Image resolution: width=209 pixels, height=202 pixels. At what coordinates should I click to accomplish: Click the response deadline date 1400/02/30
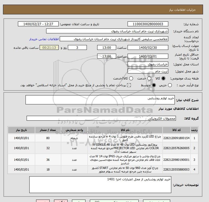(x=148, y=47)
